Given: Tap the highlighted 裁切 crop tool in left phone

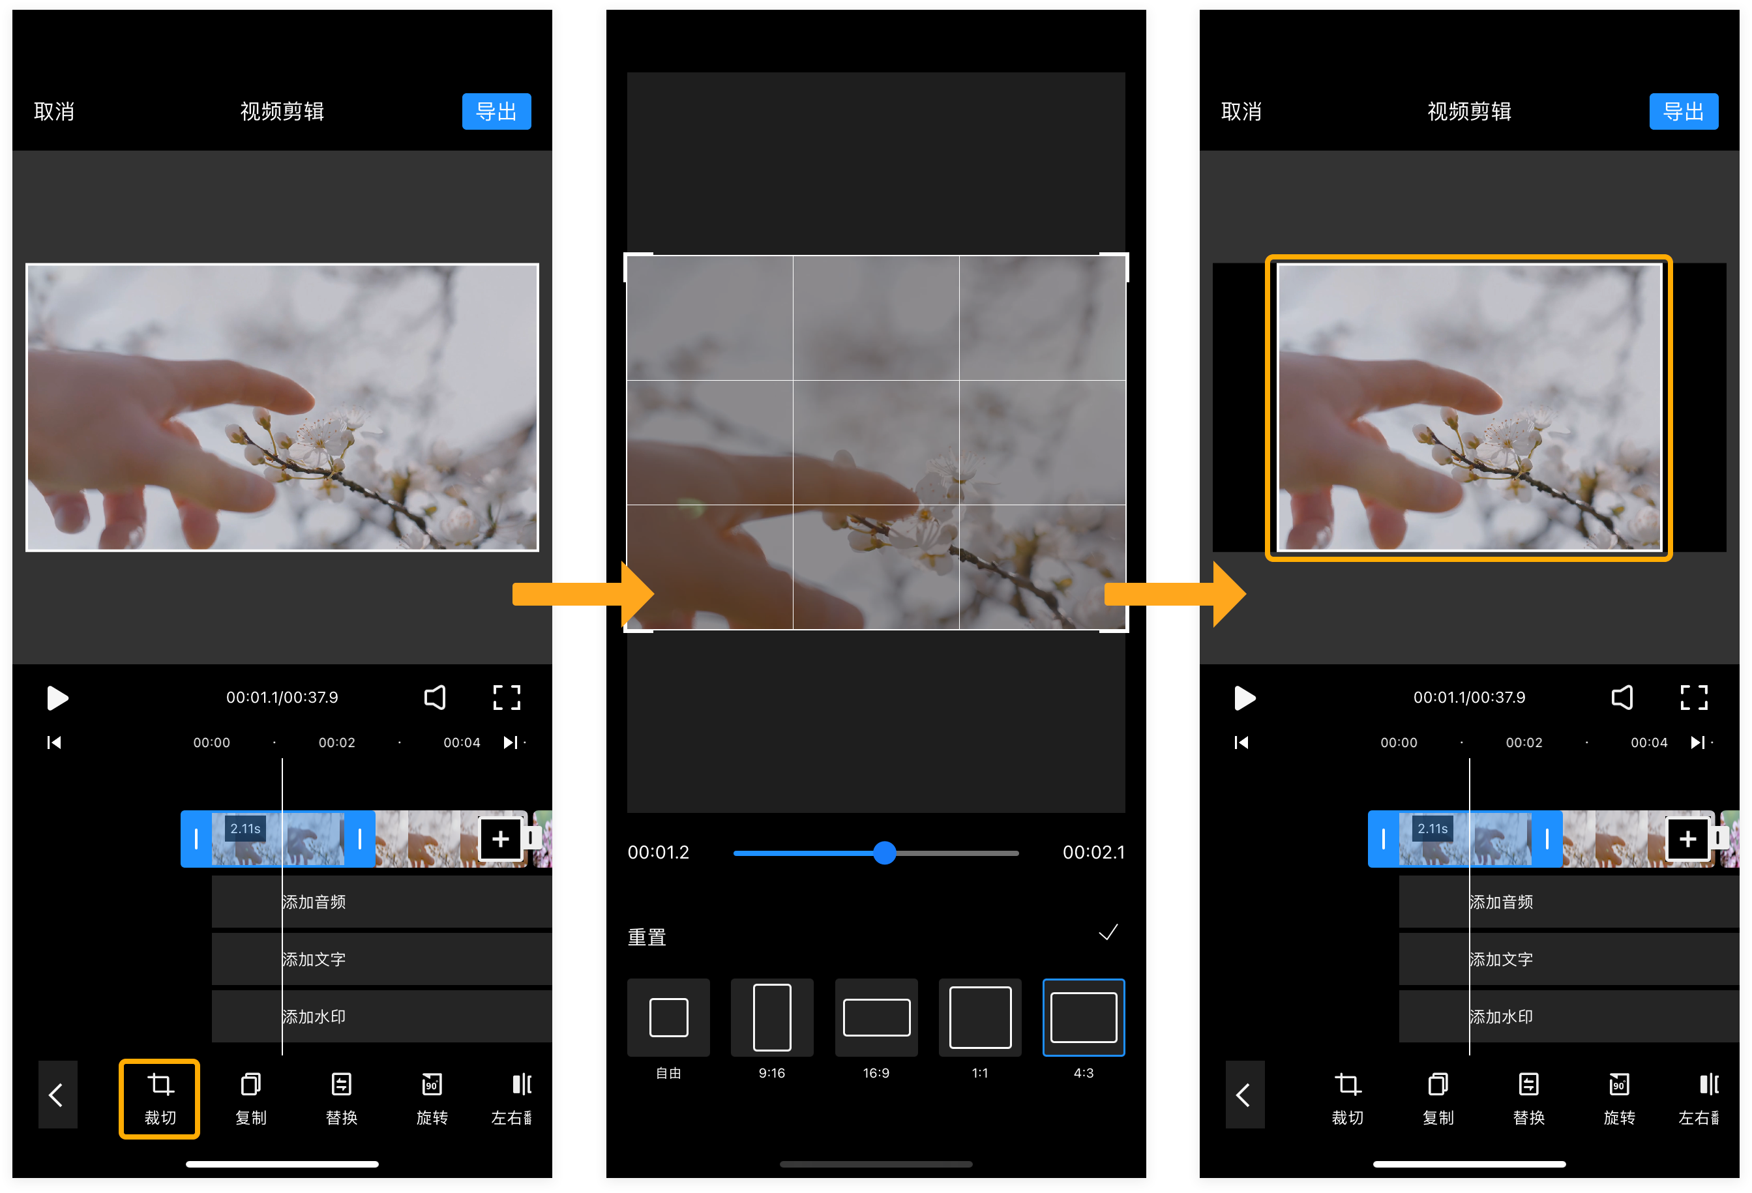Looking at the screenshot, I should (x=159, y=1097).
